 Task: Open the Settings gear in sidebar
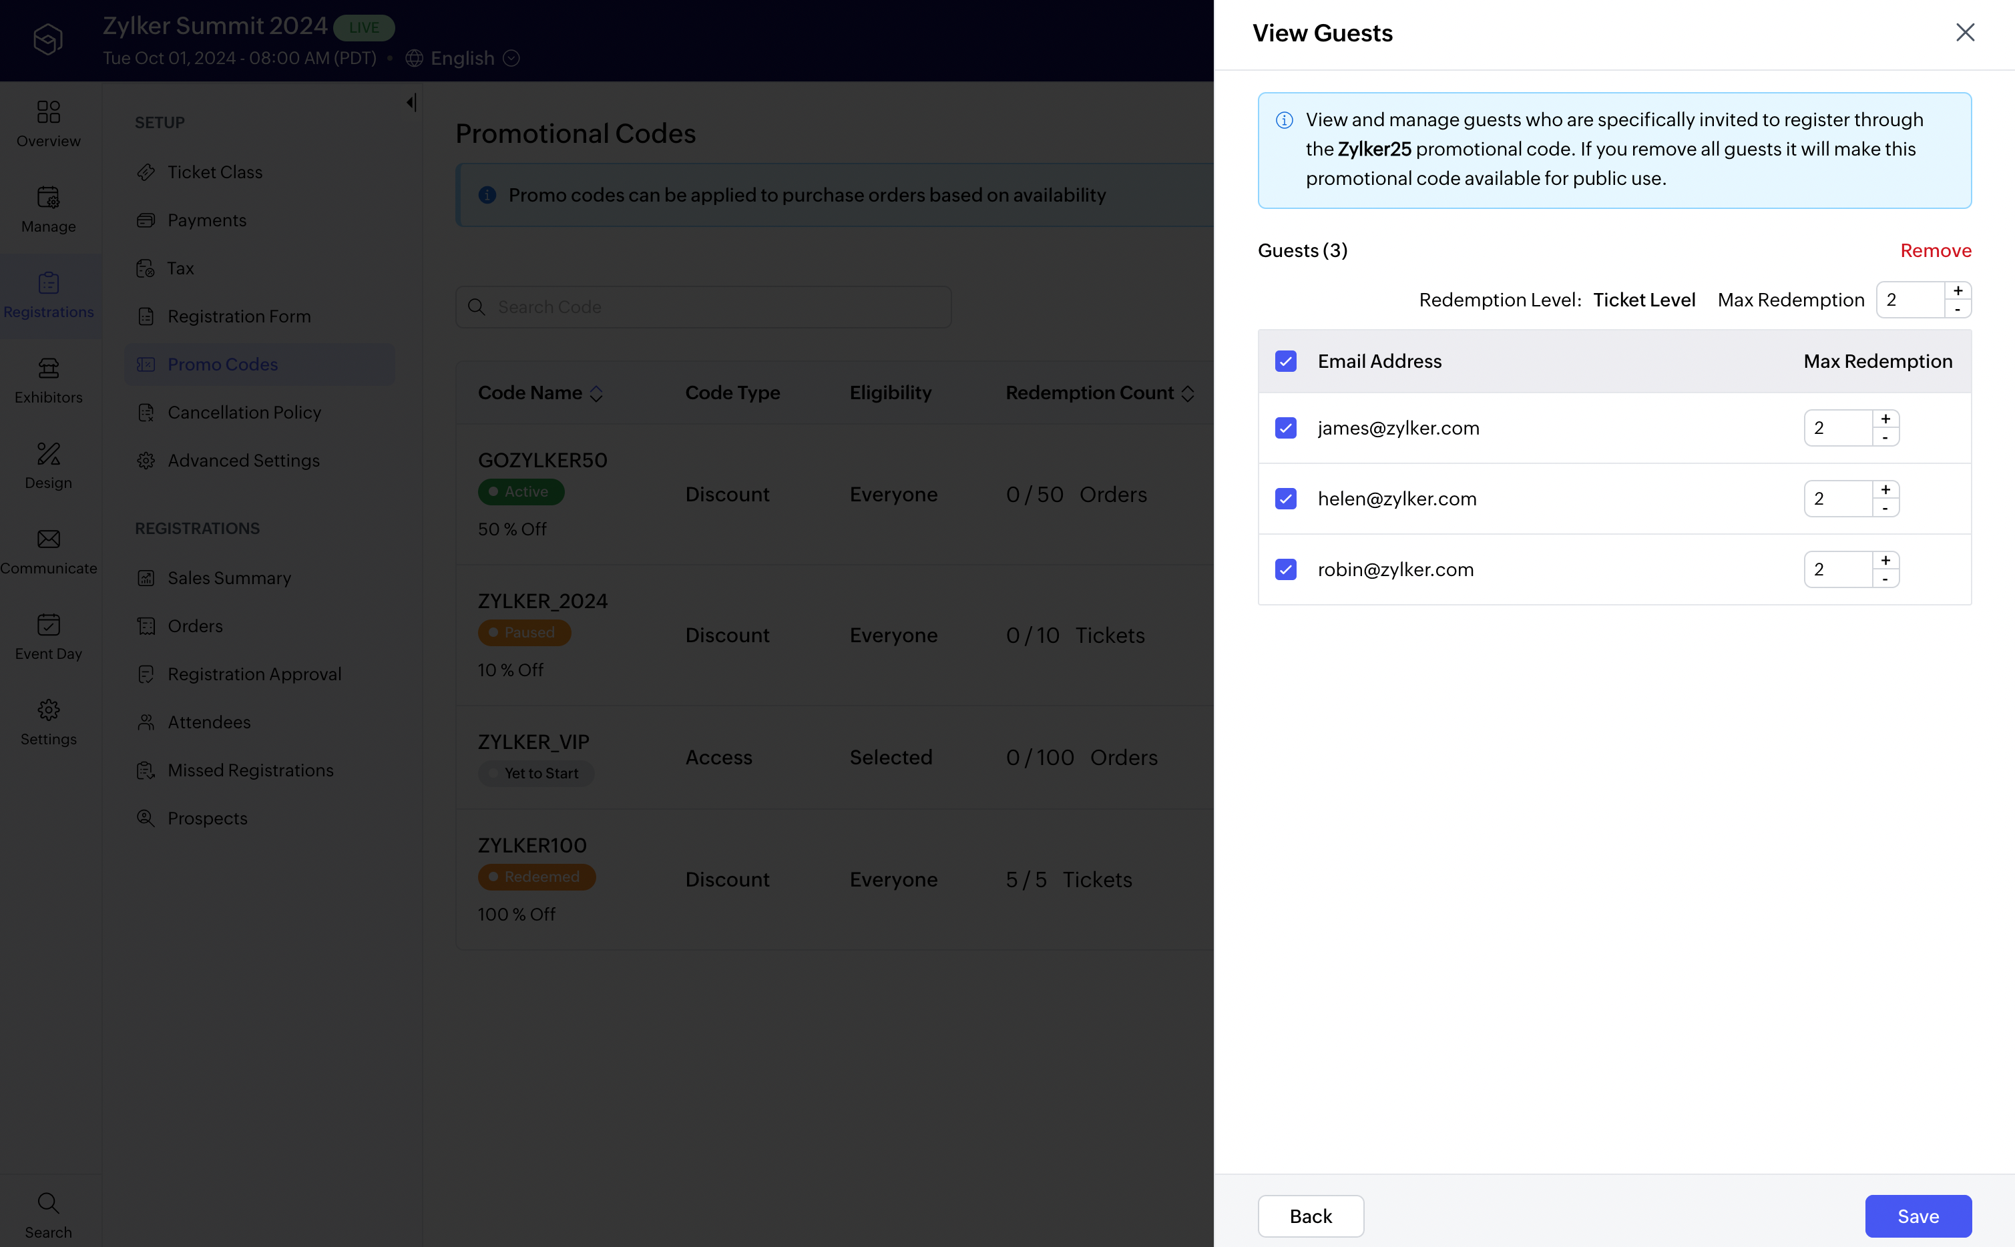pos(48,710)
